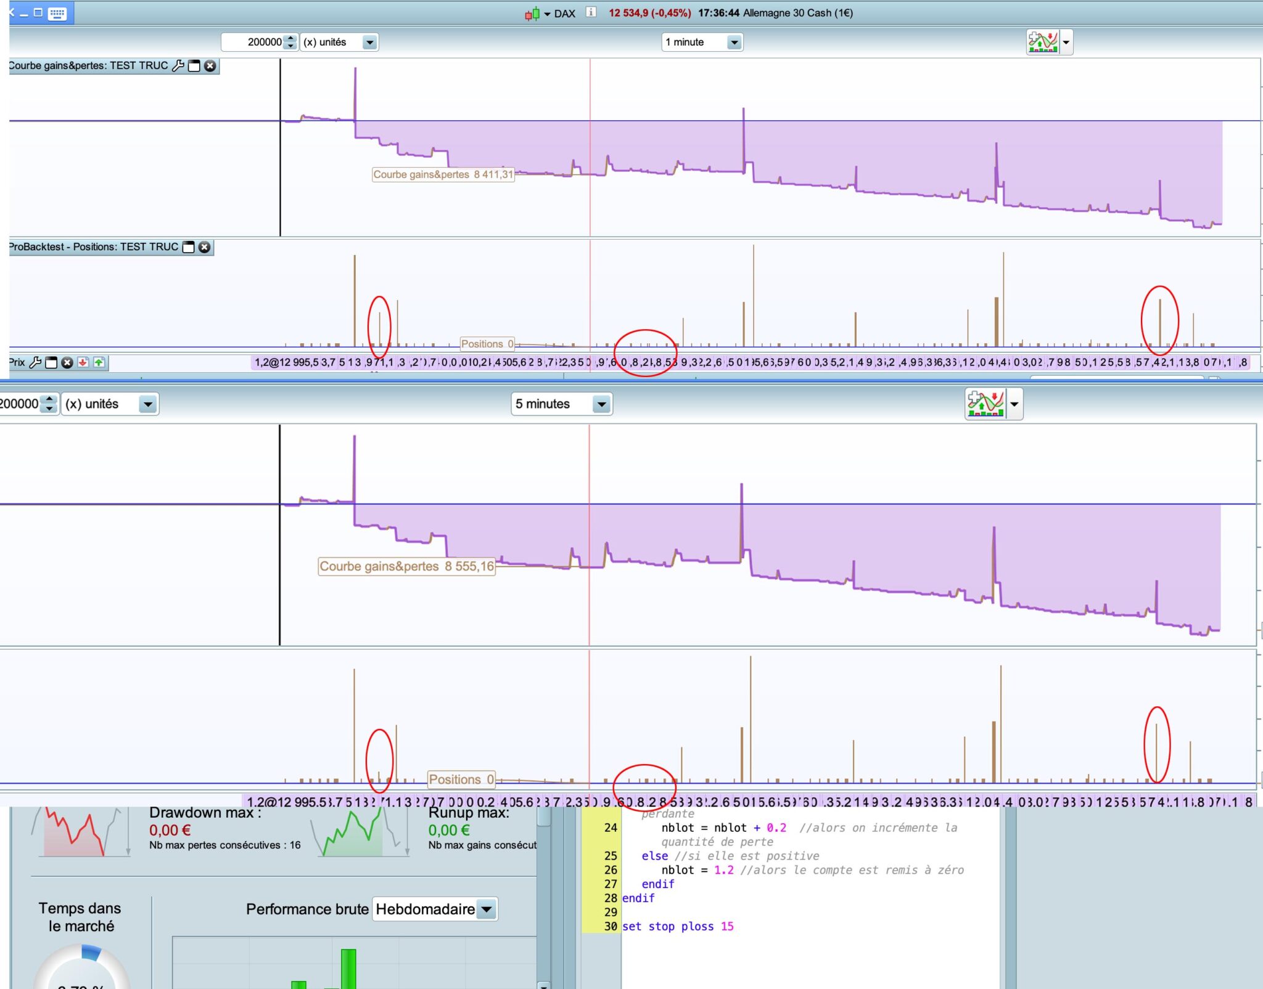This screenshot has height=989, width=1263.
Task: Open the on-screen keyboard icon
Action: click(57, 14)
